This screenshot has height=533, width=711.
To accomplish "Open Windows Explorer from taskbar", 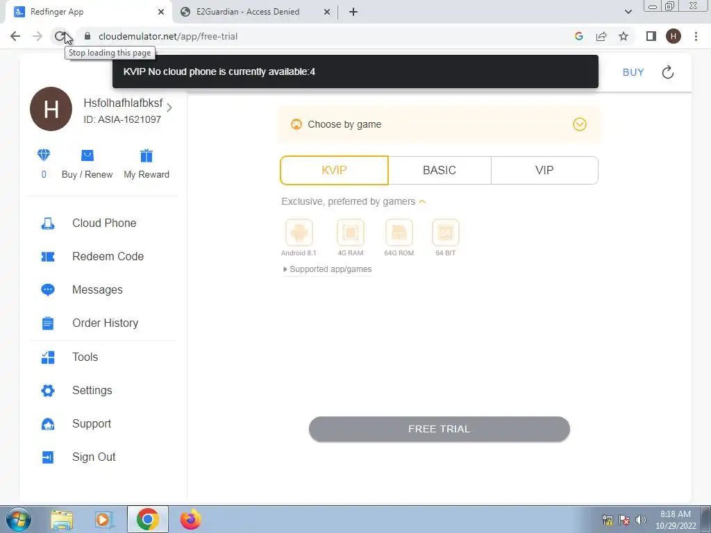I will pyautogui.click(x=62, y=519).
